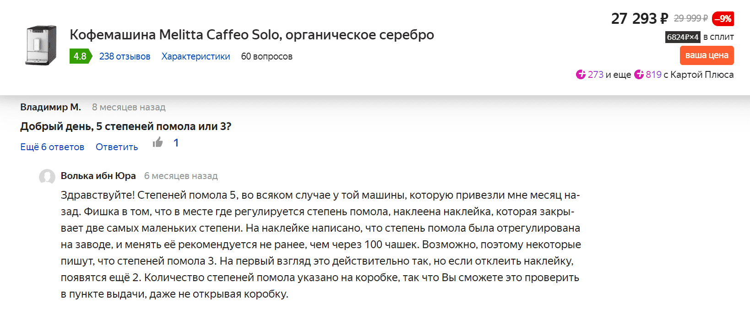Click the like count next to thumbs-up

pos(176,143)
